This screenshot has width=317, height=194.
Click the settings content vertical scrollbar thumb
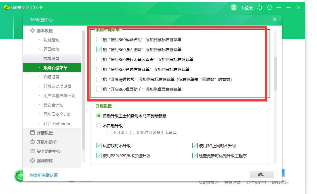(275, 74)
